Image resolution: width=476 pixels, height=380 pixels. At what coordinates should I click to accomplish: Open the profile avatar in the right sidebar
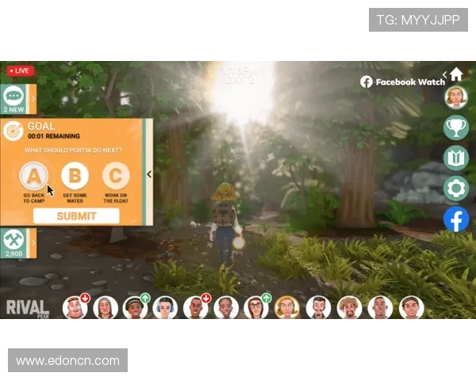pyautogui.click(x=456, y=97)
